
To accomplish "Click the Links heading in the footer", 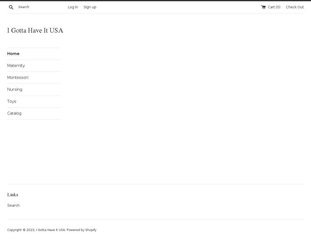I will pyautogui.click(x=13, y=195).
